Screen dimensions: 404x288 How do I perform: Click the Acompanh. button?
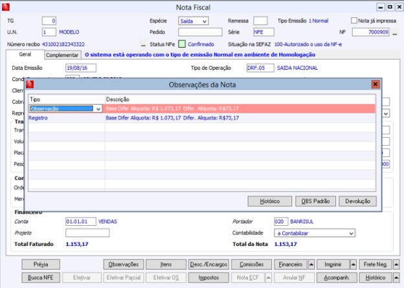(x=337, y=278)
